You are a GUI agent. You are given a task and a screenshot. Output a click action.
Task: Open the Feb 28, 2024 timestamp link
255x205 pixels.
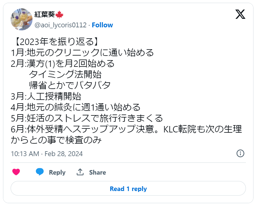pyautogui.click(x=64, y=154)
